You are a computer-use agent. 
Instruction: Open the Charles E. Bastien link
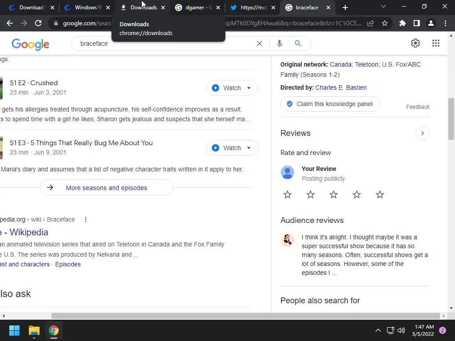341,87
